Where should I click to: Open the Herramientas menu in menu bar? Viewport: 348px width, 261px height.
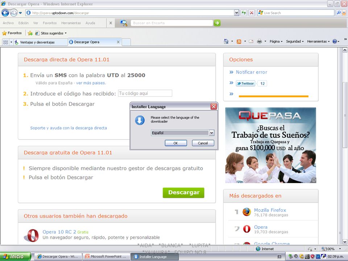(71, 23)
